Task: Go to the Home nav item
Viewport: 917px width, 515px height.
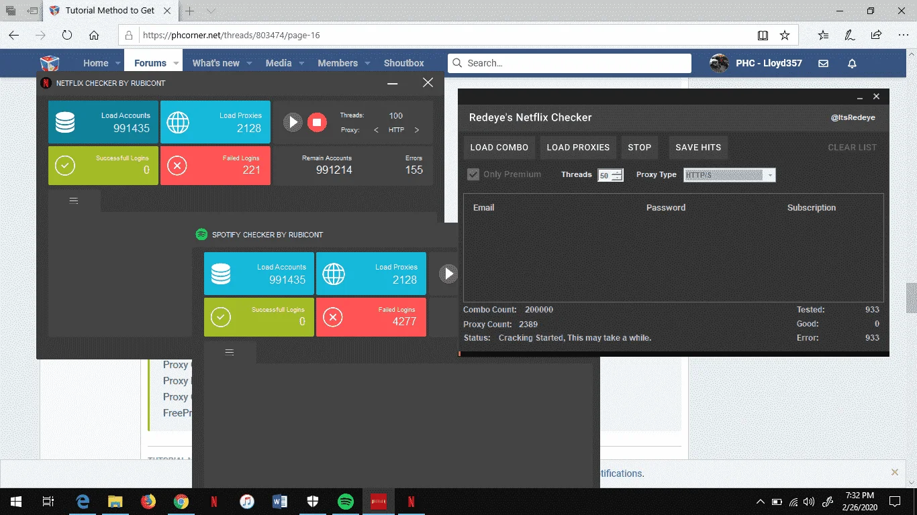Action: click(96, 63)
